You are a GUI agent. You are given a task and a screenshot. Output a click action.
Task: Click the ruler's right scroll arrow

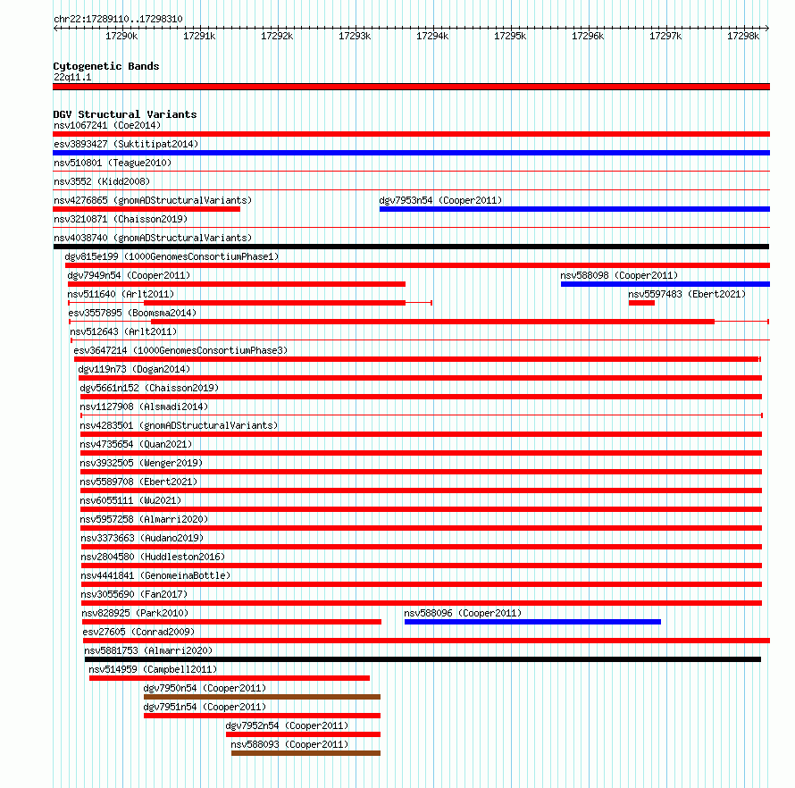click(x=767, y=28)
